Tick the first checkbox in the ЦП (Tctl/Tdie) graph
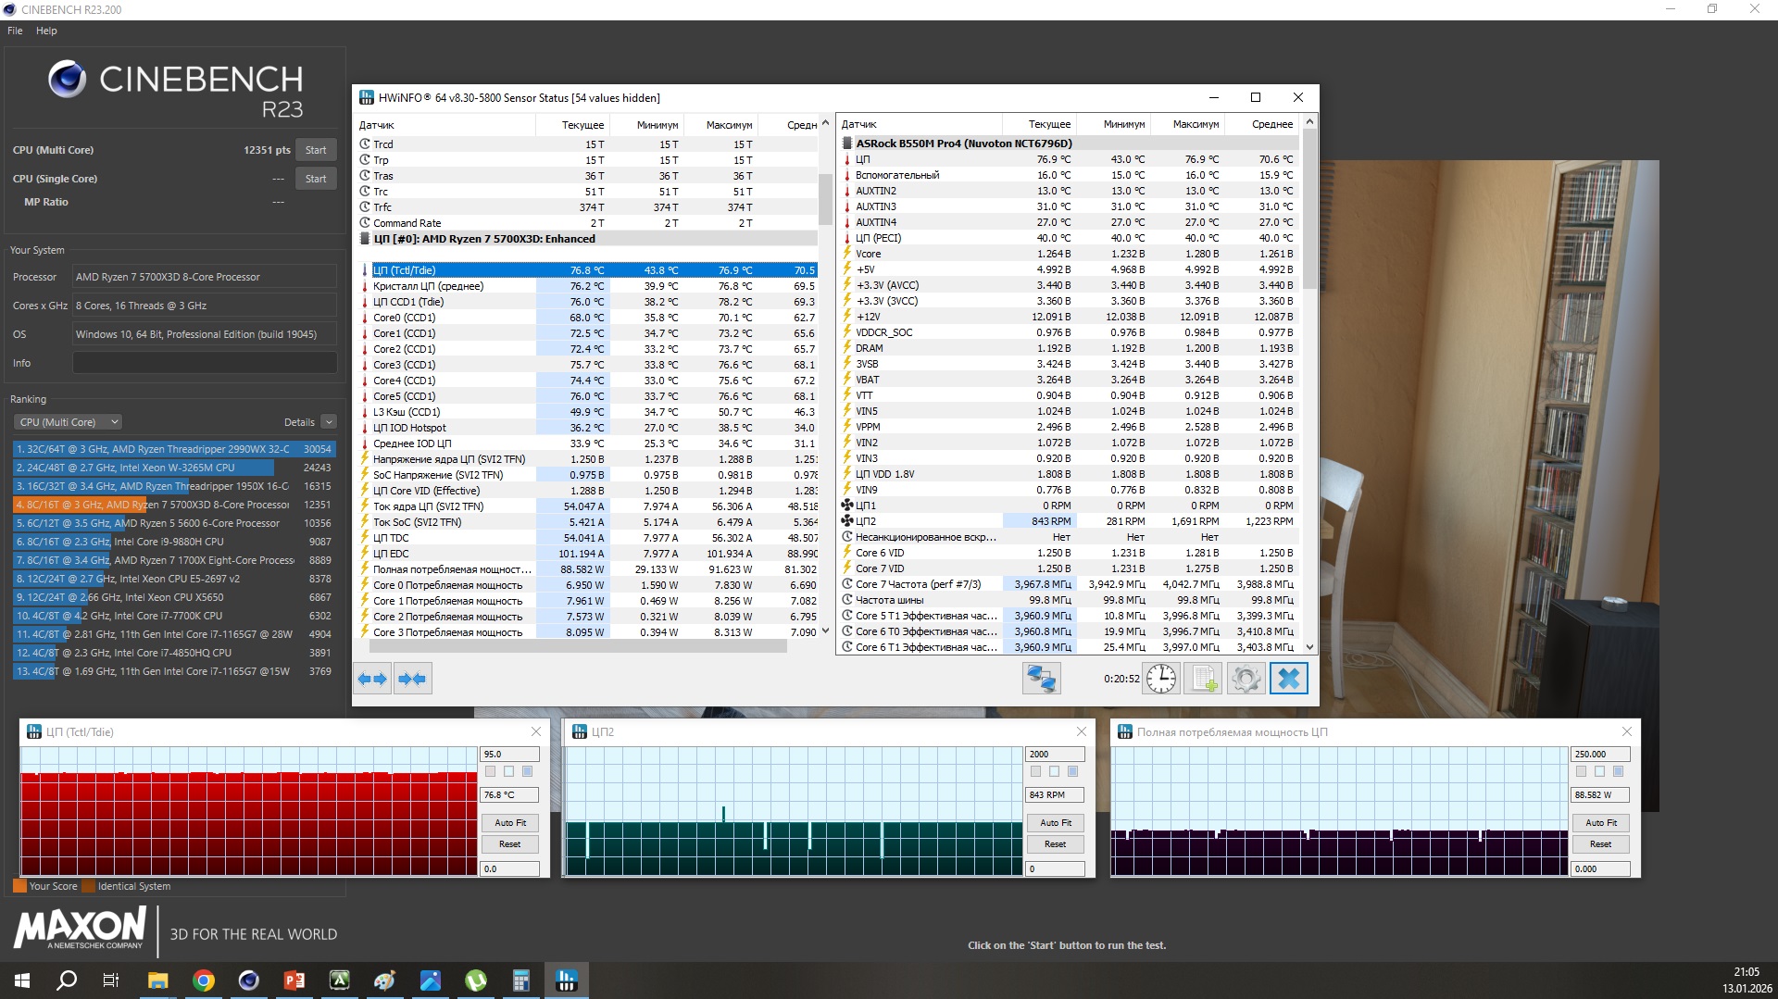Viewport: 1778px width, 999px height. [491, 771]
